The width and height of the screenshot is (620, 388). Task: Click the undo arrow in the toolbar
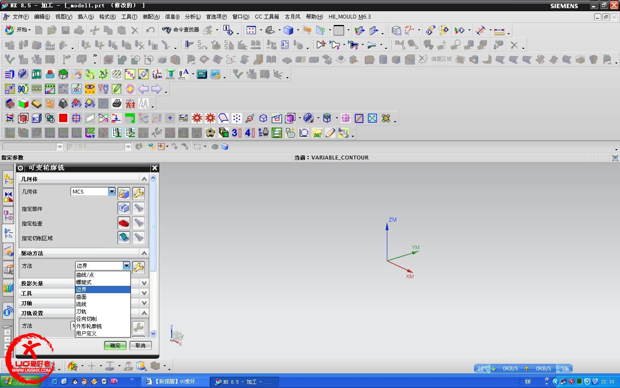150,30
